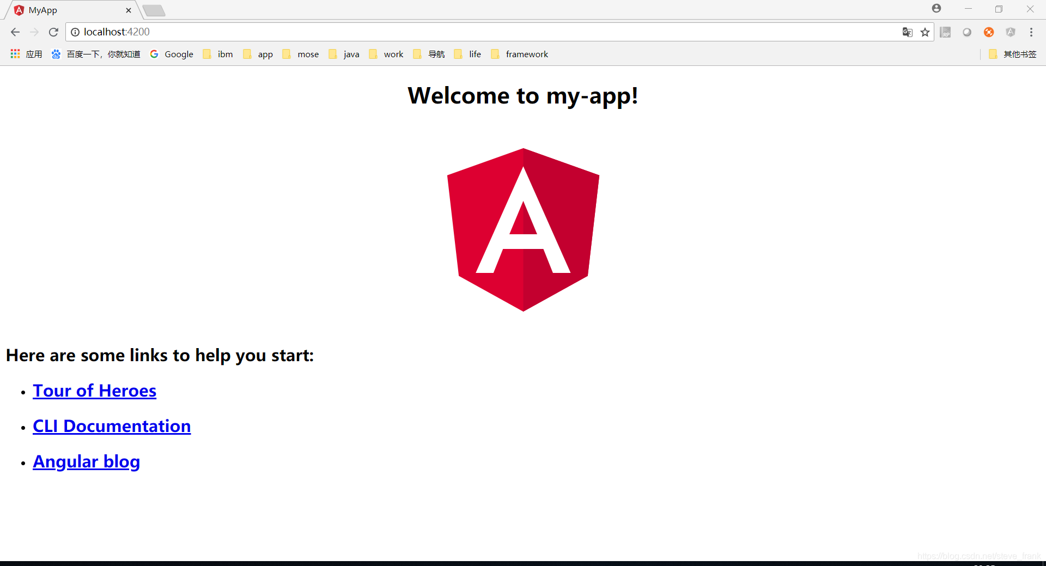This screenshot has height=566, width=1046.
Task: Click the translate page icon
Action: tap(907, 32)
